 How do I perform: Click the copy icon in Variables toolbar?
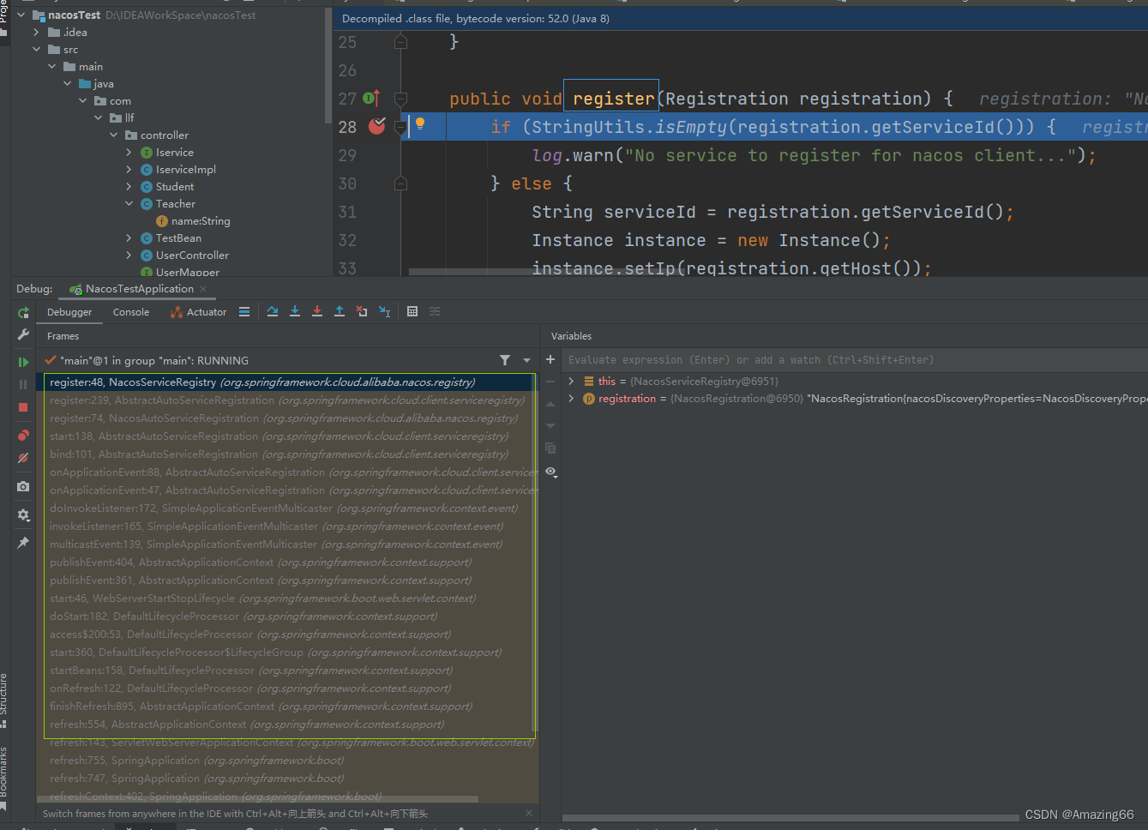point(550,448)
